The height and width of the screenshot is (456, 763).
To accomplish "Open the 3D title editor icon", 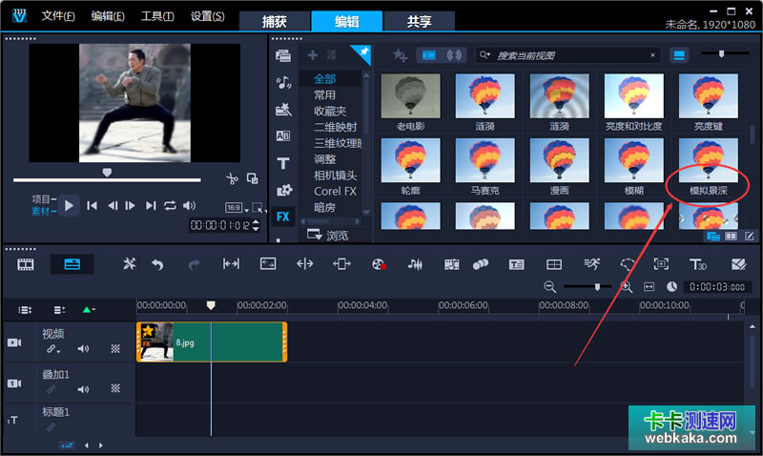I will click(698, 264).
